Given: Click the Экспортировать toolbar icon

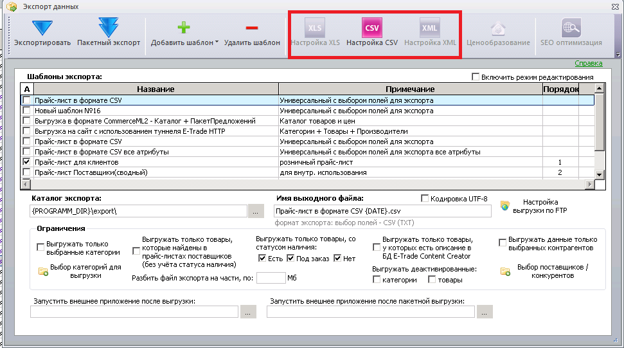Looking at the screenshot, I should coord(42,28).
